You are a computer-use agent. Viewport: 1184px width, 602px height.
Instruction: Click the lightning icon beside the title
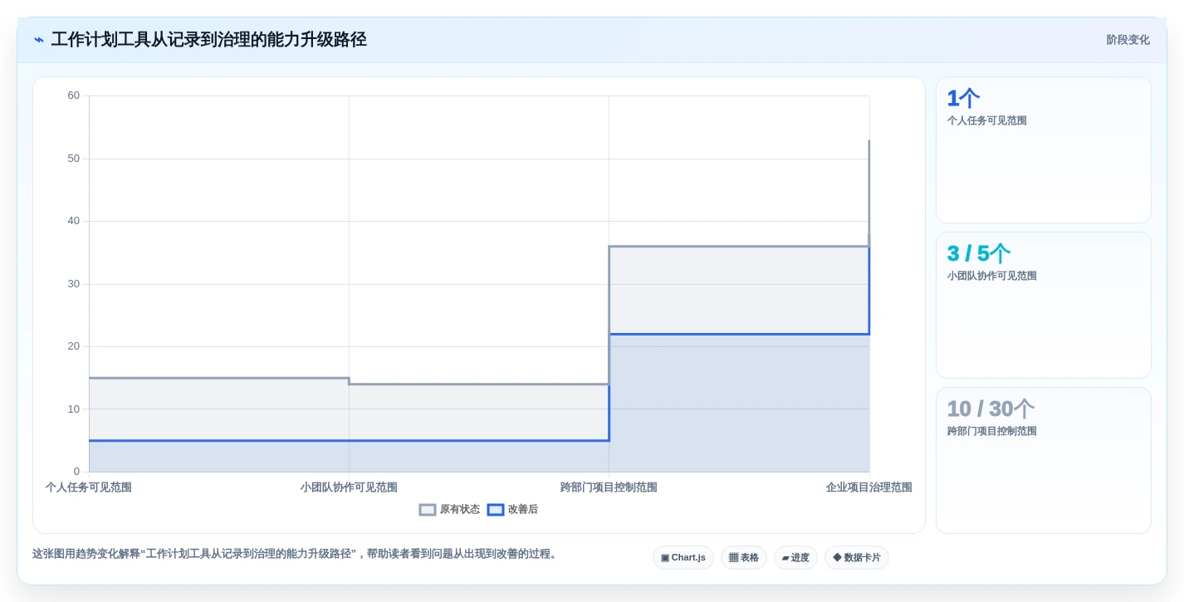coord(39,40)
